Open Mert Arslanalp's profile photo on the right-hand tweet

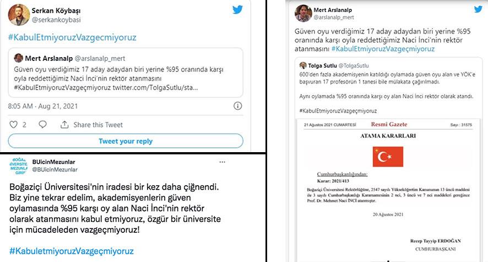coord(303,13)
